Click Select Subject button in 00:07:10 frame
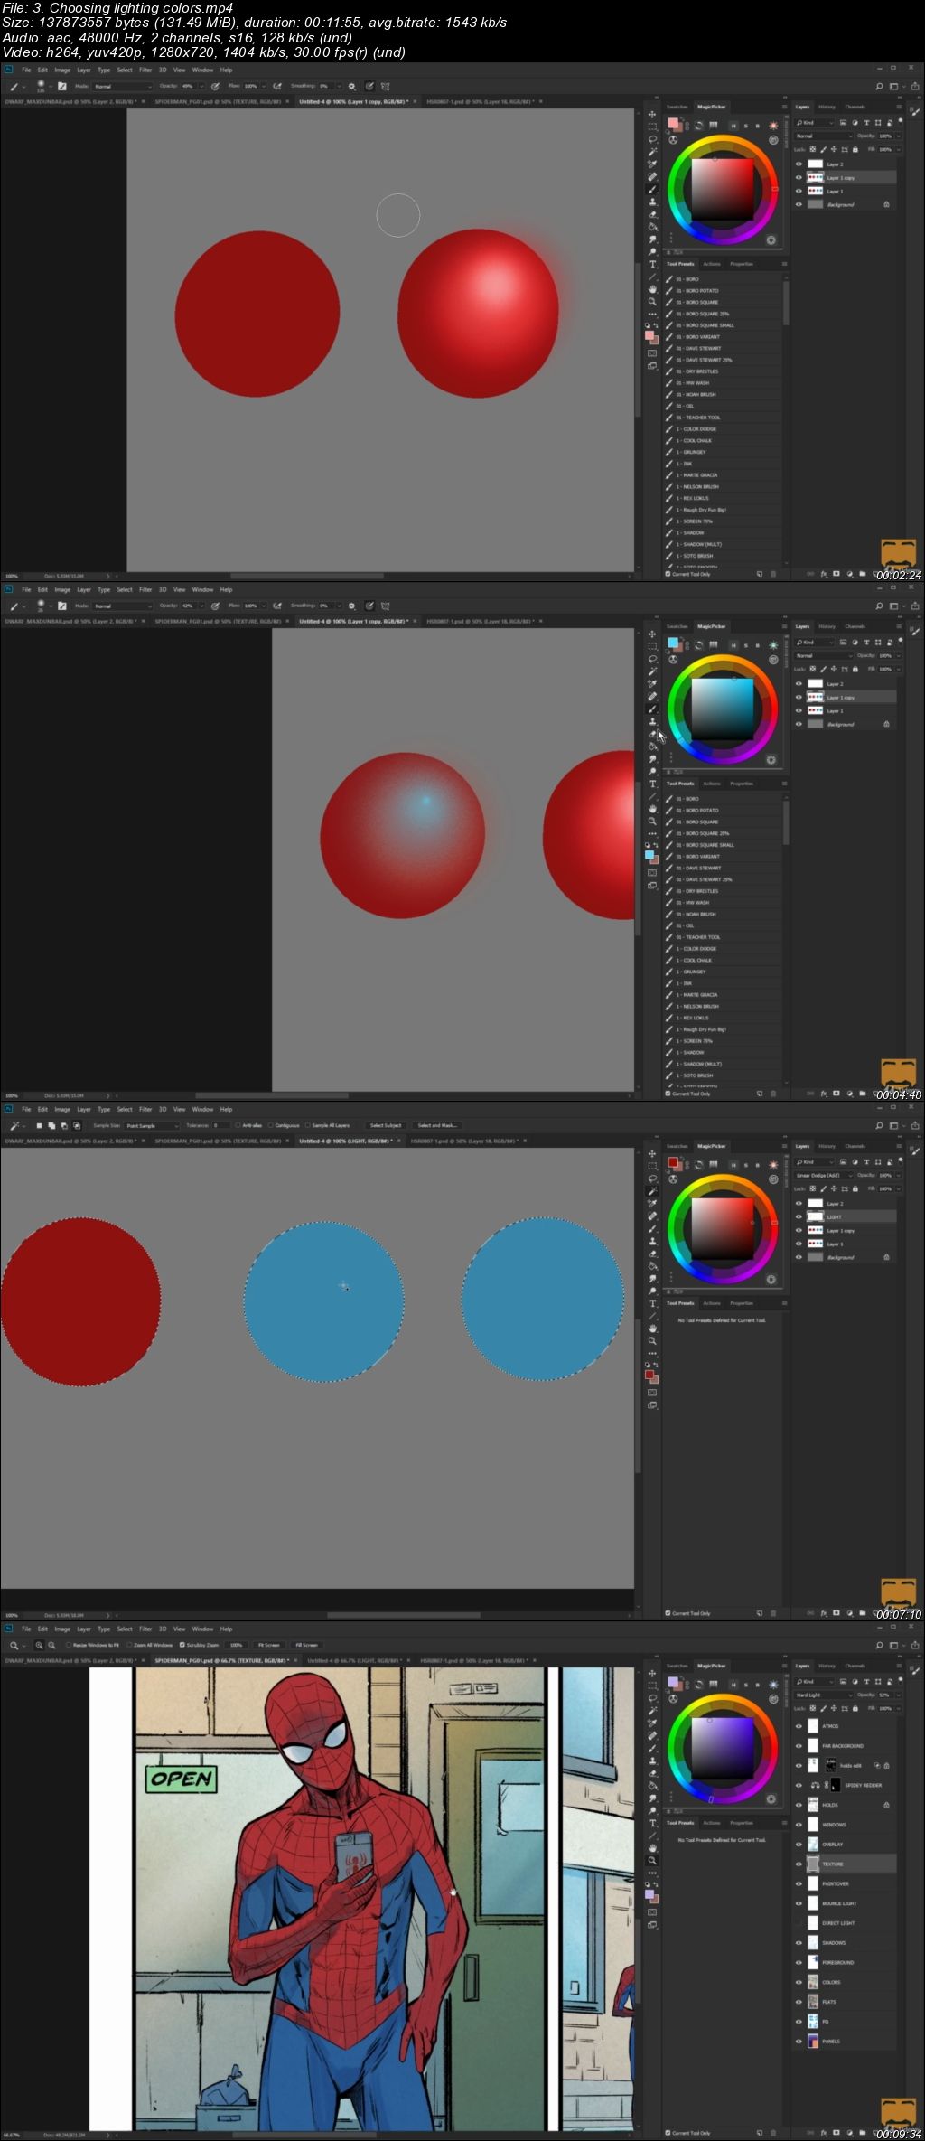 pos(386,1125)
